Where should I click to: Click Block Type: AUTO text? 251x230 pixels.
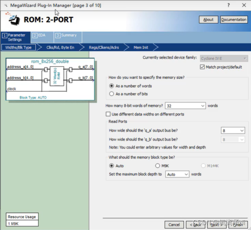33,97
